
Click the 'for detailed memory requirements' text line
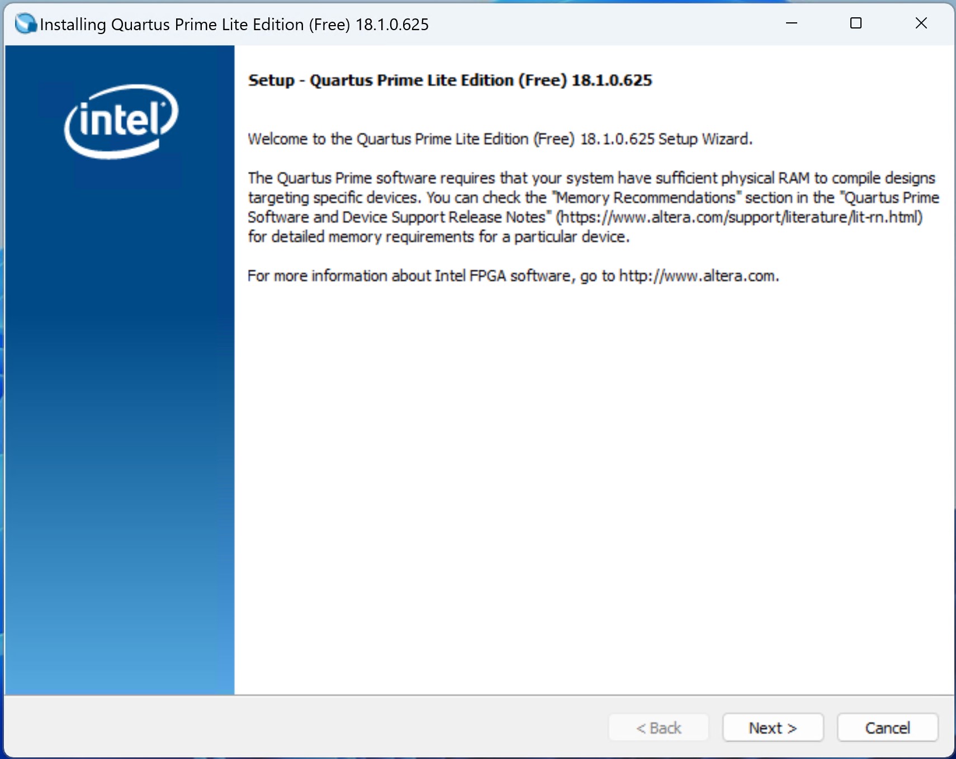[x=439, y=237]
